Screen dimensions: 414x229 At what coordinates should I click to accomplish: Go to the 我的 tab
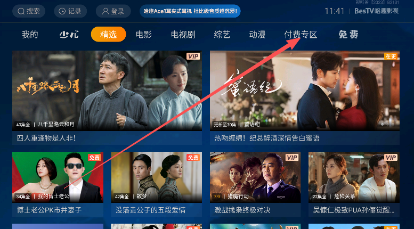[x=30, y=34]
